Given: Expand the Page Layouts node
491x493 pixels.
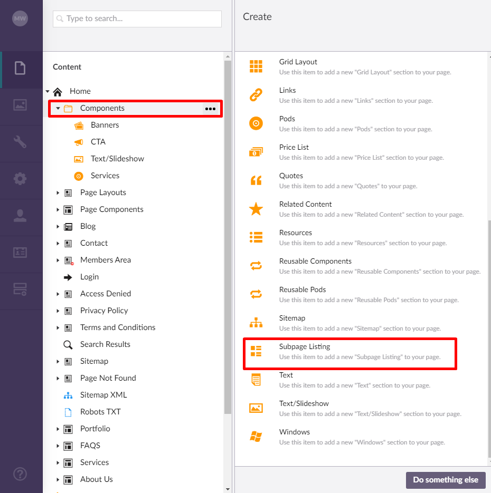Looking at the screenshot, I should pos(58,193).
